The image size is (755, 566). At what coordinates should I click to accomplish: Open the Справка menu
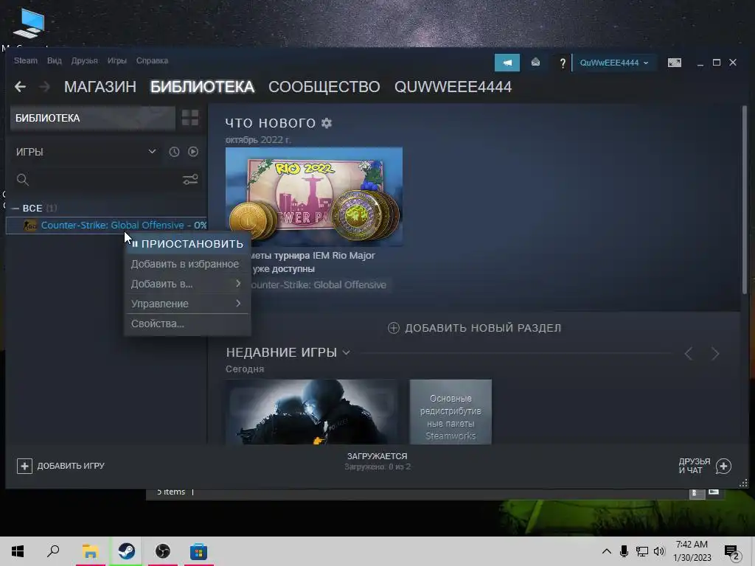(x=152, y=60)
